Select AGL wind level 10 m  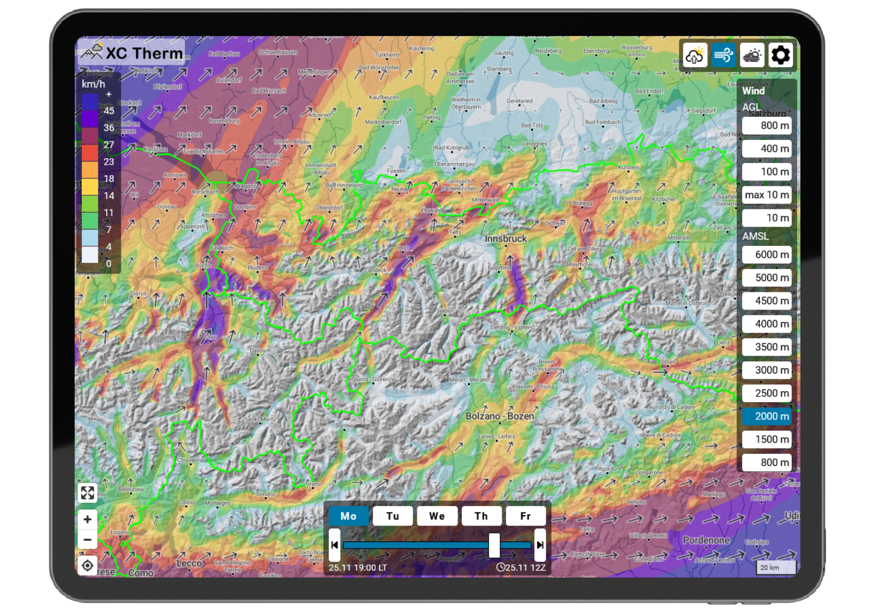point(767,218)
